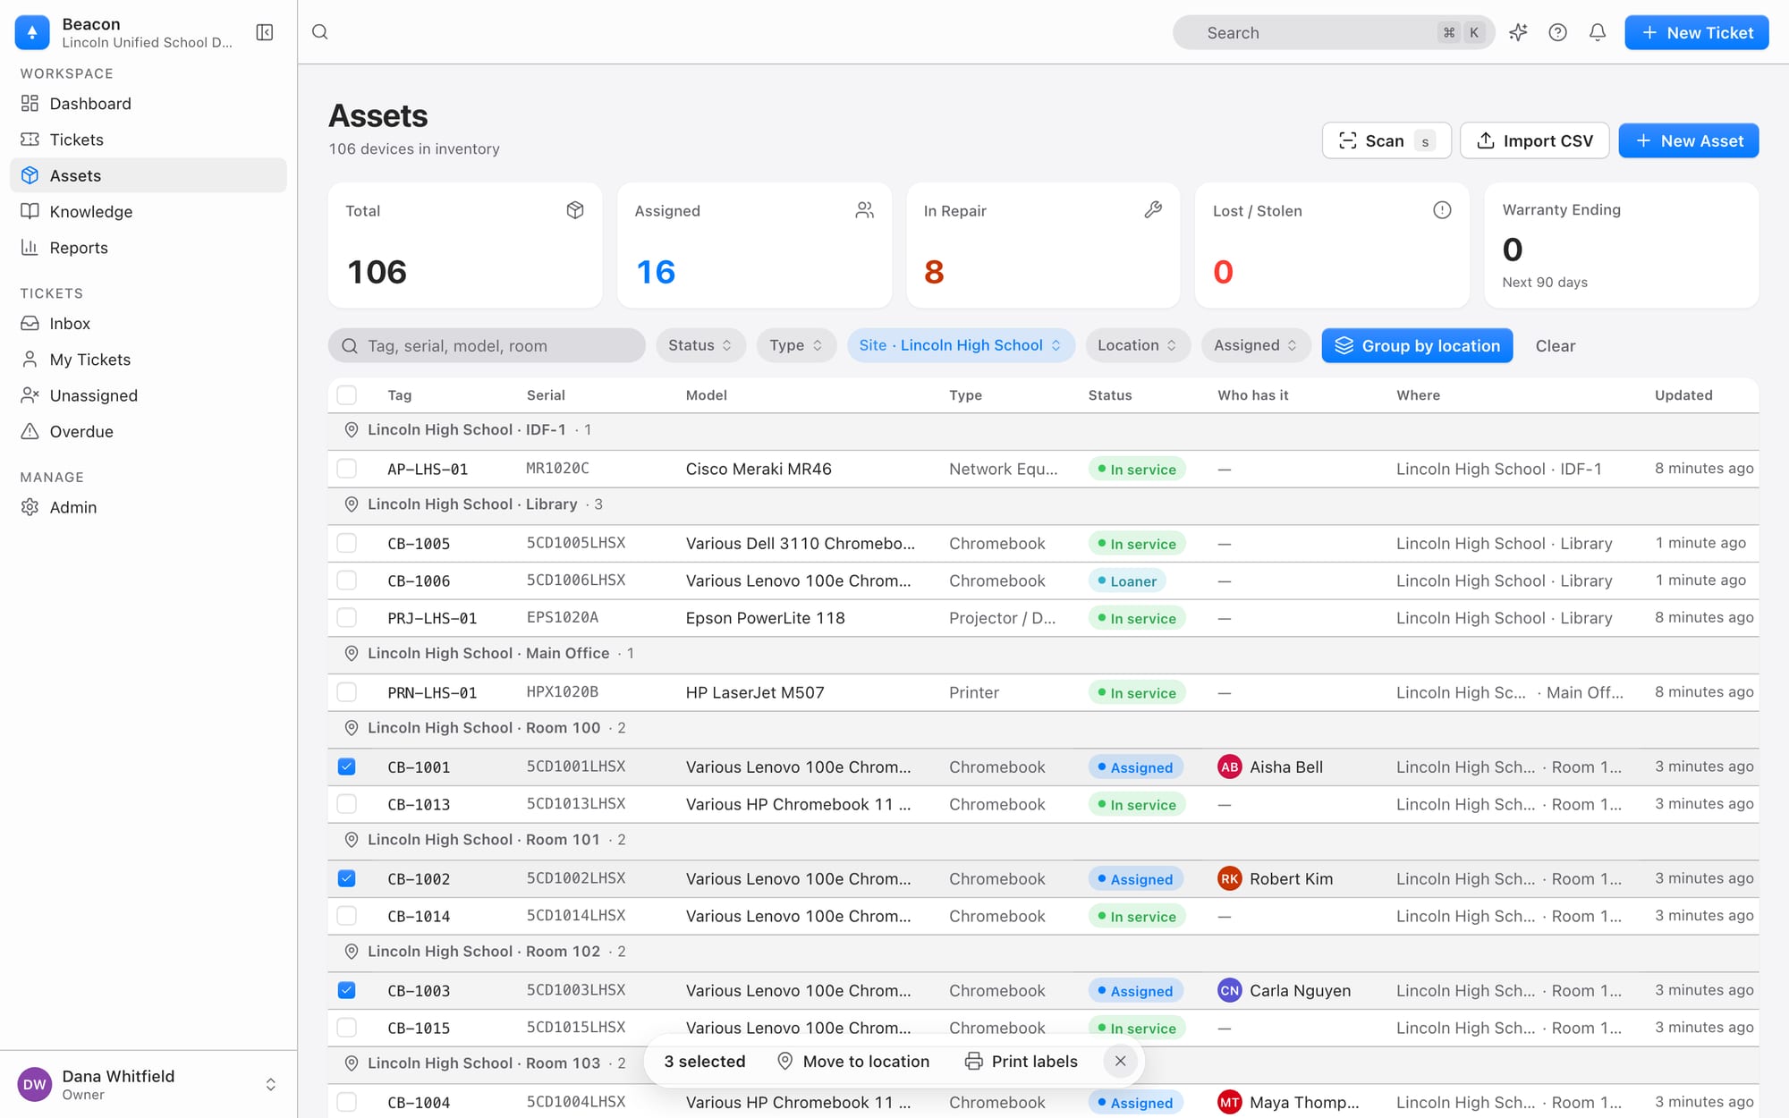The image size is (1789, 1118).
Task: Click the In Repair wrench icon
Action: coord(1153,210)
